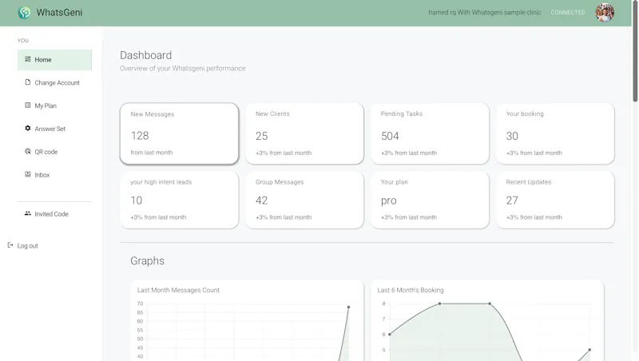
Task: Click the 'pro' plan value
Action: 389,201
